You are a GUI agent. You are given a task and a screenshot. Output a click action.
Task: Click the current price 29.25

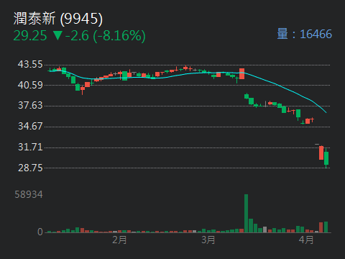pyautogui.click(x=30, y=36)
